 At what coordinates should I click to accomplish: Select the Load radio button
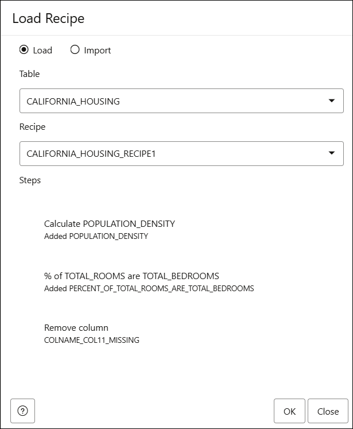point(24,50)
